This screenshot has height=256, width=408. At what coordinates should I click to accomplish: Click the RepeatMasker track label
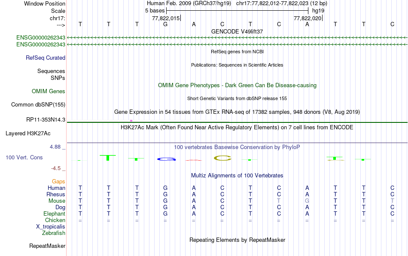click(x=47, y=246)
